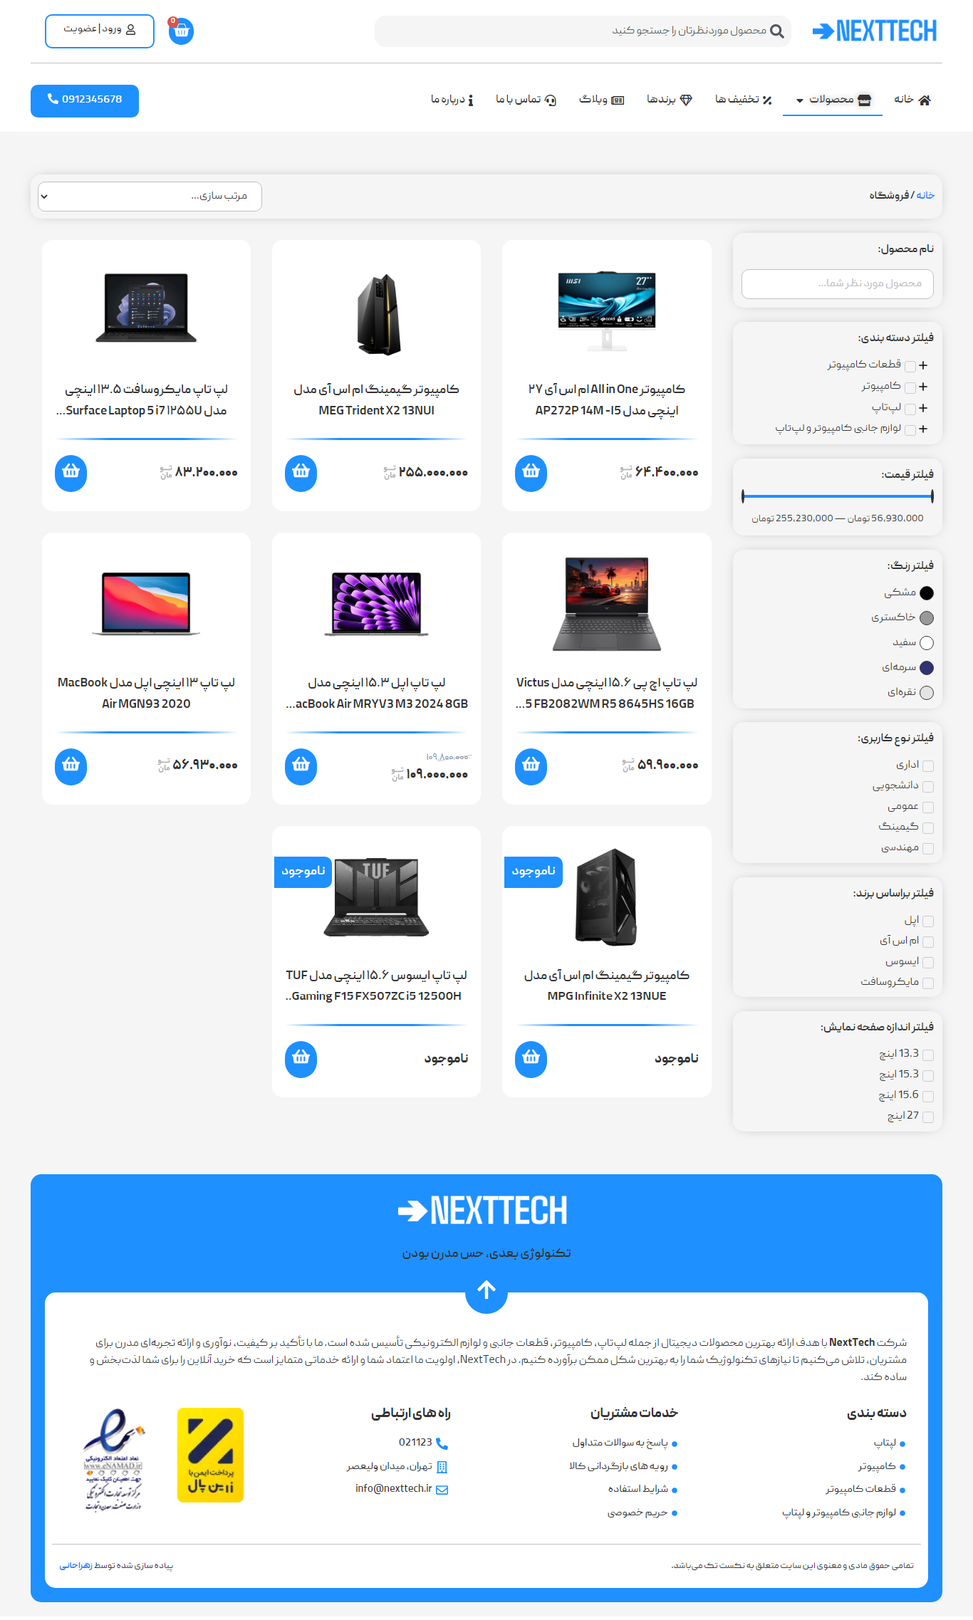Select the سرمه‌ای navy color swatch
Image resolution: width=973 pixels, height=1620 pixels.
(927, 668)
